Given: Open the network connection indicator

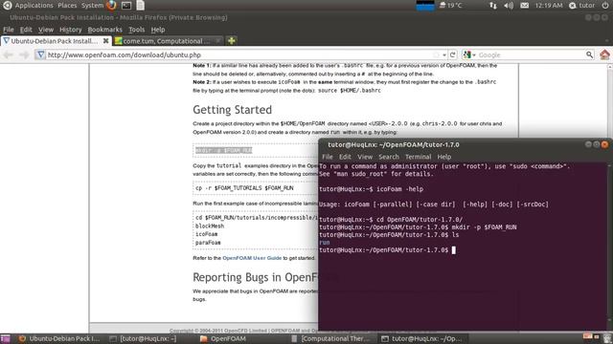Looking at the screenshot, I should [x=493, y=6].
